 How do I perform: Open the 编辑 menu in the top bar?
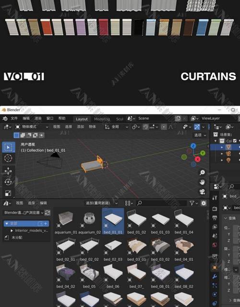tap(26, 118)
